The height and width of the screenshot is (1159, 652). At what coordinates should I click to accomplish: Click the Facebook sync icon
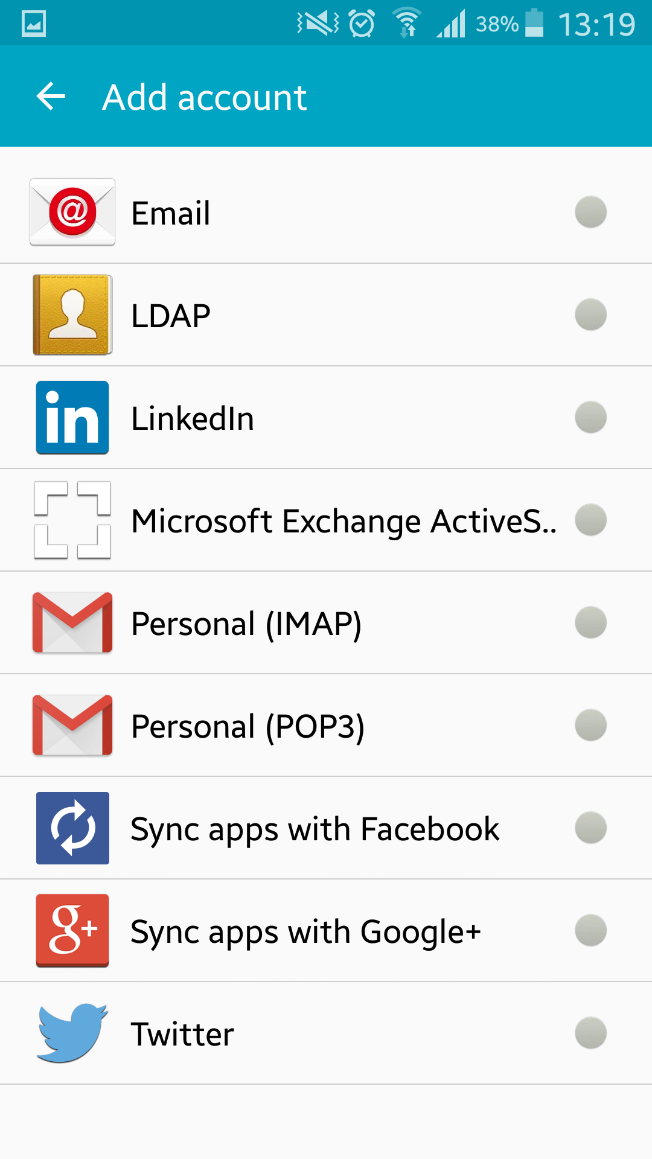[72, 828]
